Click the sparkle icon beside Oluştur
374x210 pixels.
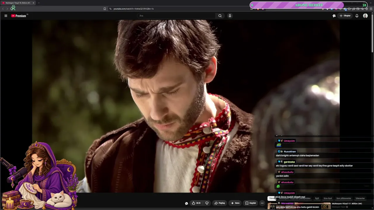pyautogui.click(x=334, y=16)
